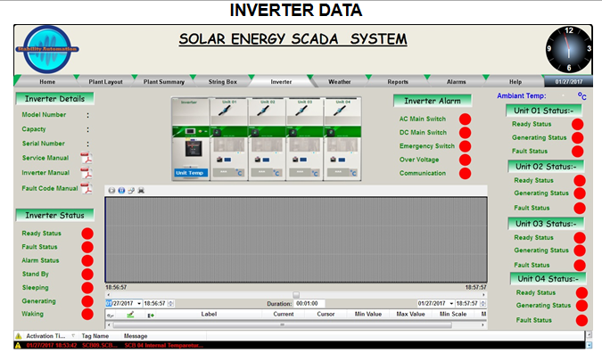Click the AC Main Switch alarm indicator

point(465,119)
